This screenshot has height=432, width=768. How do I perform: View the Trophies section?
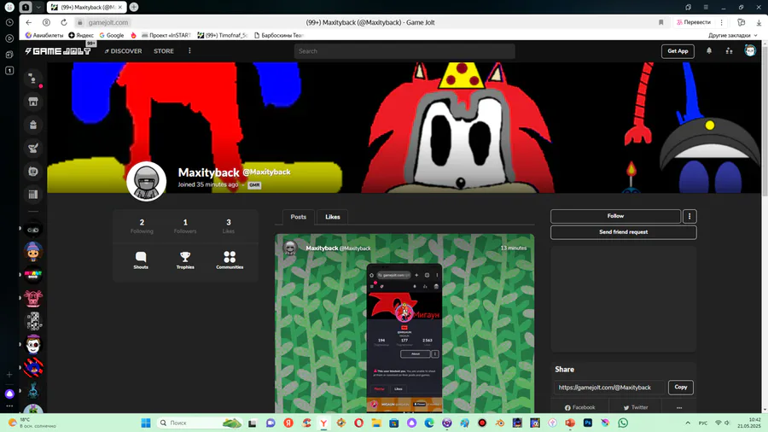pos(185,260)
